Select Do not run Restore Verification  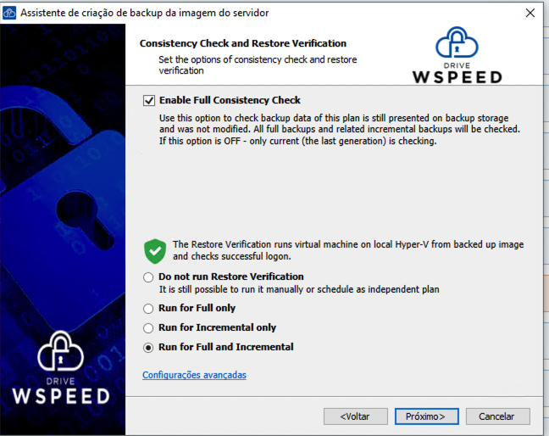pyautogui.click(x=148, y=277)
